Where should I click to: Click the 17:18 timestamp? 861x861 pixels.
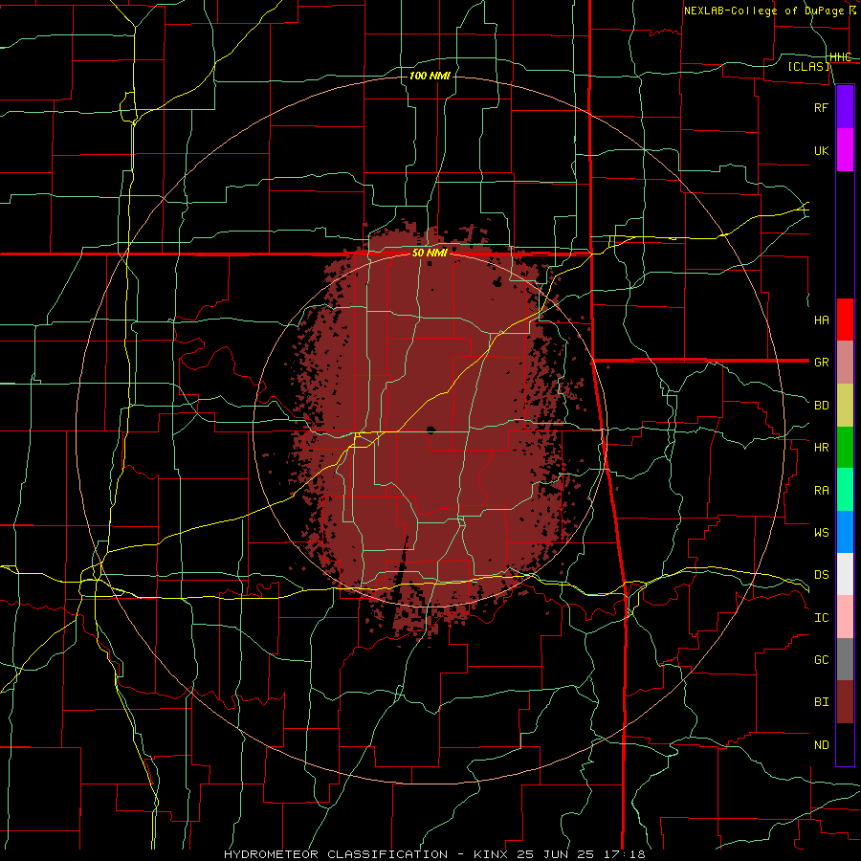[623, 854]
